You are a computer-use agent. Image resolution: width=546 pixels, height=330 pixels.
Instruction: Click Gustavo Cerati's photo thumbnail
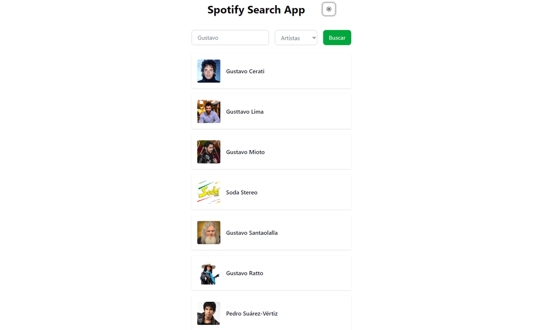pyautogui.click(x=209, y=71)
